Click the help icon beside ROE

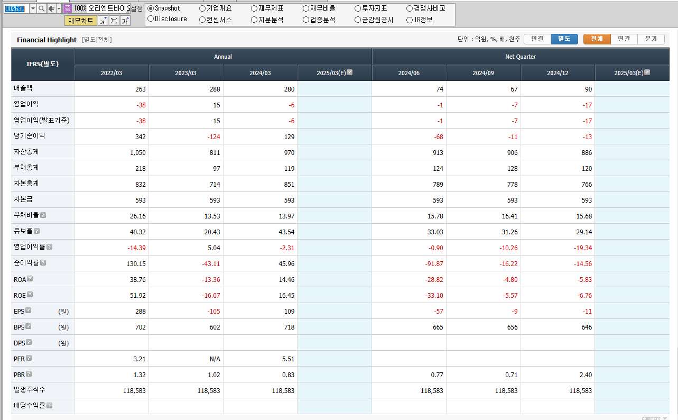[30, 295]
